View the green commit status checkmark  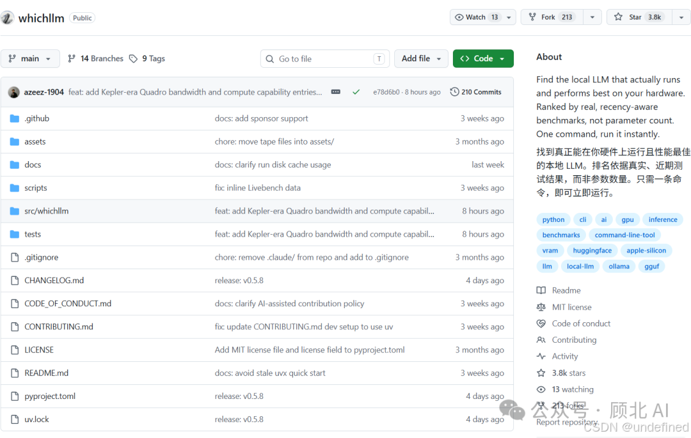356,92
